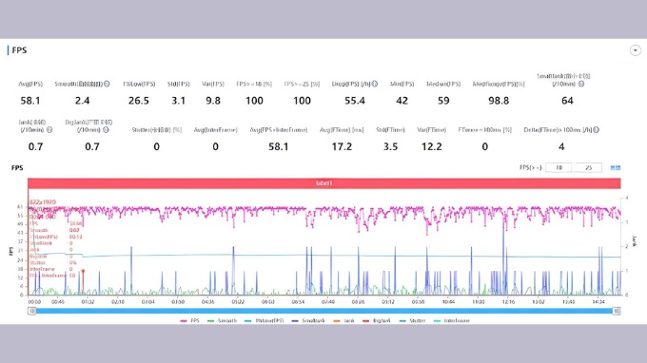Click the Delta(FTime) value 4
This screenshot has width=647, height=363.
pyautogui.click(x=561, y=146)
